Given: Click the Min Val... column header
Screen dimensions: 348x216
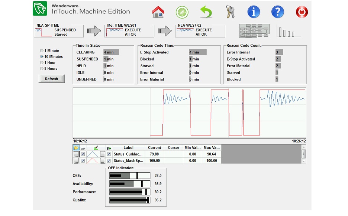Looking at the screenshot, I should tap(193, 148).
